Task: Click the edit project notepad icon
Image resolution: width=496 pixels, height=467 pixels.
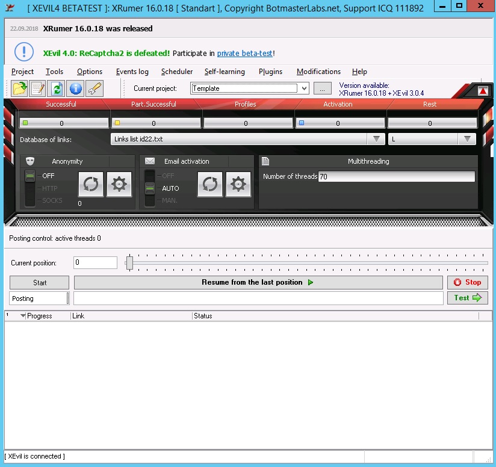Action: click(38, 88)
